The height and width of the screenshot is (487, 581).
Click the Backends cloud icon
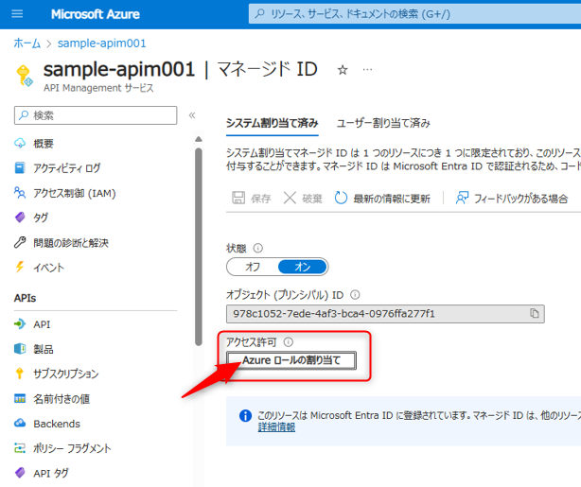pyautogui.click(x=20, y=423)
